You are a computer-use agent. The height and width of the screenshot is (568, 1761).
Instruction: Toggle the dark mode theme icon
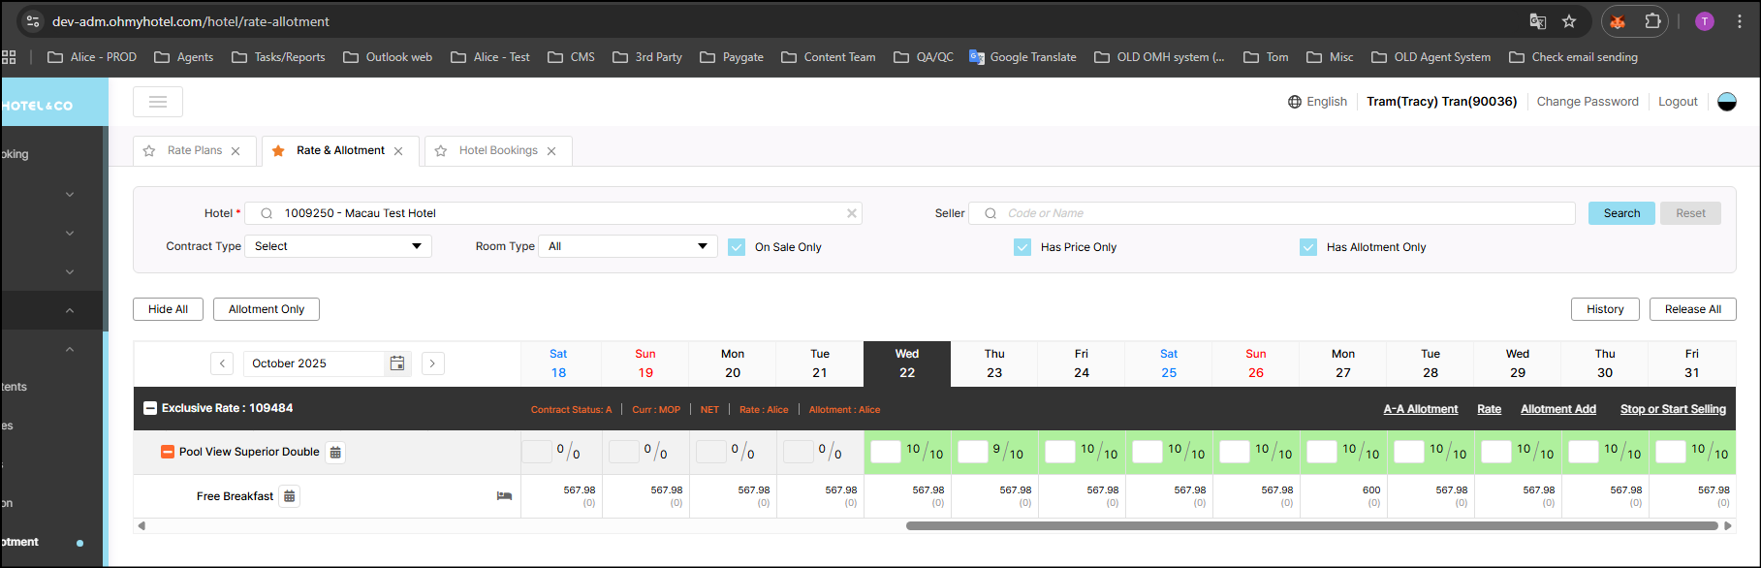[1726, 102]
